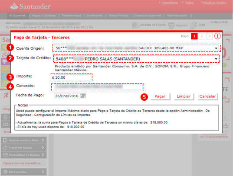Click the Estados de Cuenta icon
233x176 pixels.
tap(135, 25)
